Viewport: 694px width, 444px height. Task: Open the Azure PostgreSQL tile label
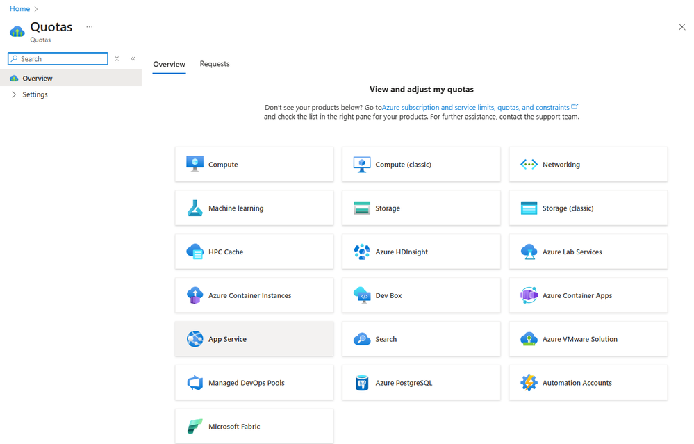404,383
